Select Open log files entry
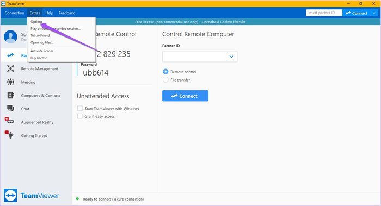 42,42
